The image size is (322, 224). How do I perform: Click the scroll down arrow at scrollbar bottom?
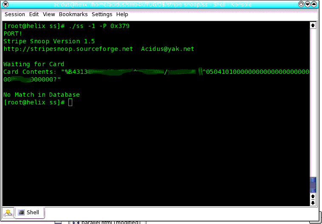click(x=313, y=203)
